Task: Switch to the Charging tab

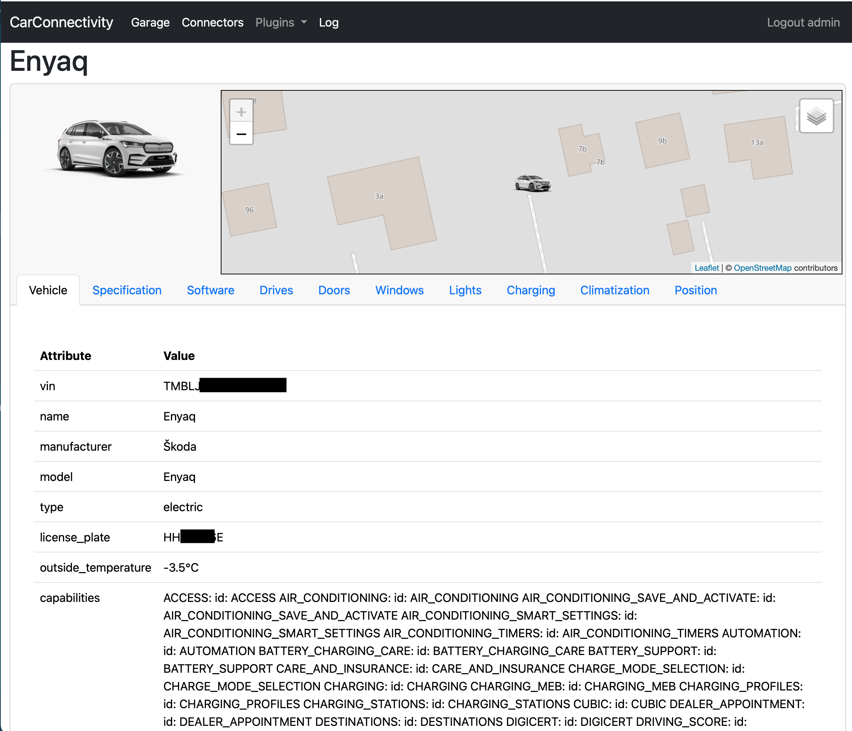Action: point(530,290)
